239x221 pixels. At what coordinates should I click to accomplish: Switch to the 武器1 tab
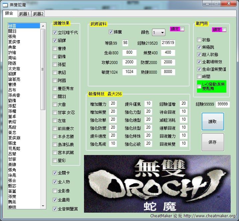(x=24, y=14)
